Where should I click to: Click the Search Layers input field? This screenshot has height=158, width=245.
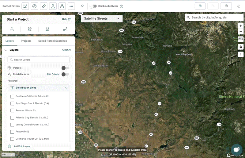click(x=39, y=60)
